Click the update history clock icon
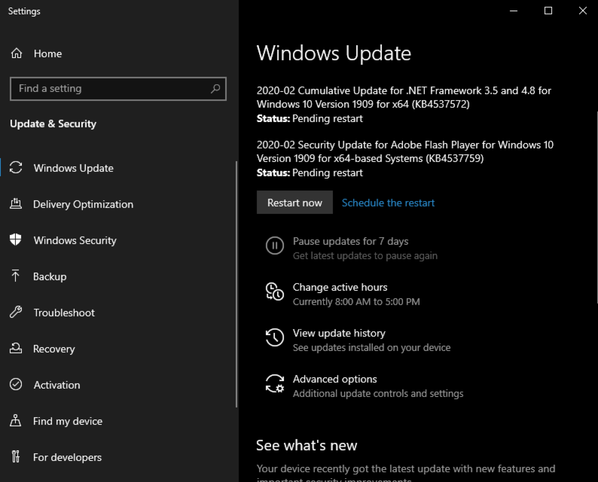The image size is (598, 482). (x=274, y=337)
